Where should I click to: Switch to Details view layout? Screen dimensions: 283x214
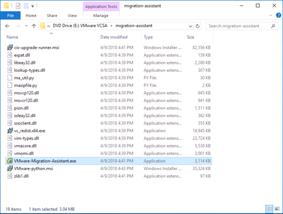(270, 209)
